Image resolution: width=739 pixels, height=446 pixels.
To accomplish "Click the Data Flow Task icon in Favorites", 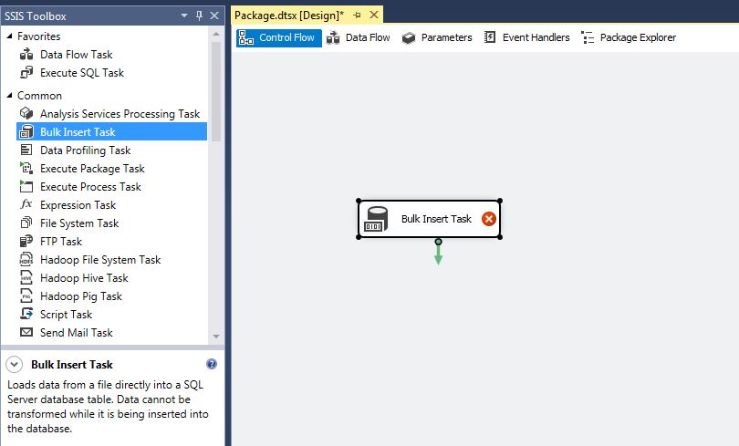I will pos(26,55).
